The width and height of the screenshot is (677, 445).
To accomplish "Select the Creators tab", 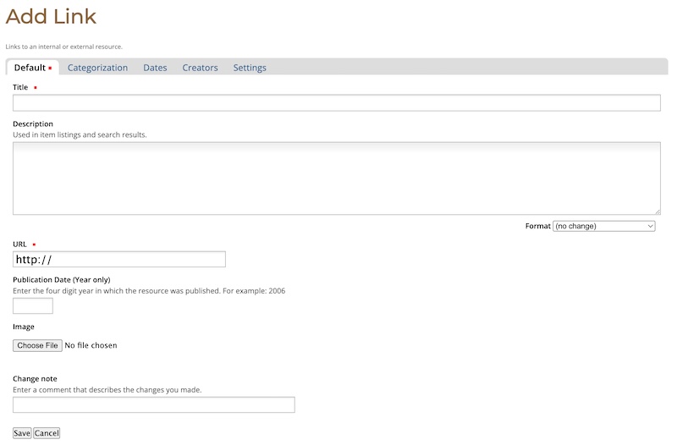I will click(200, 68).
